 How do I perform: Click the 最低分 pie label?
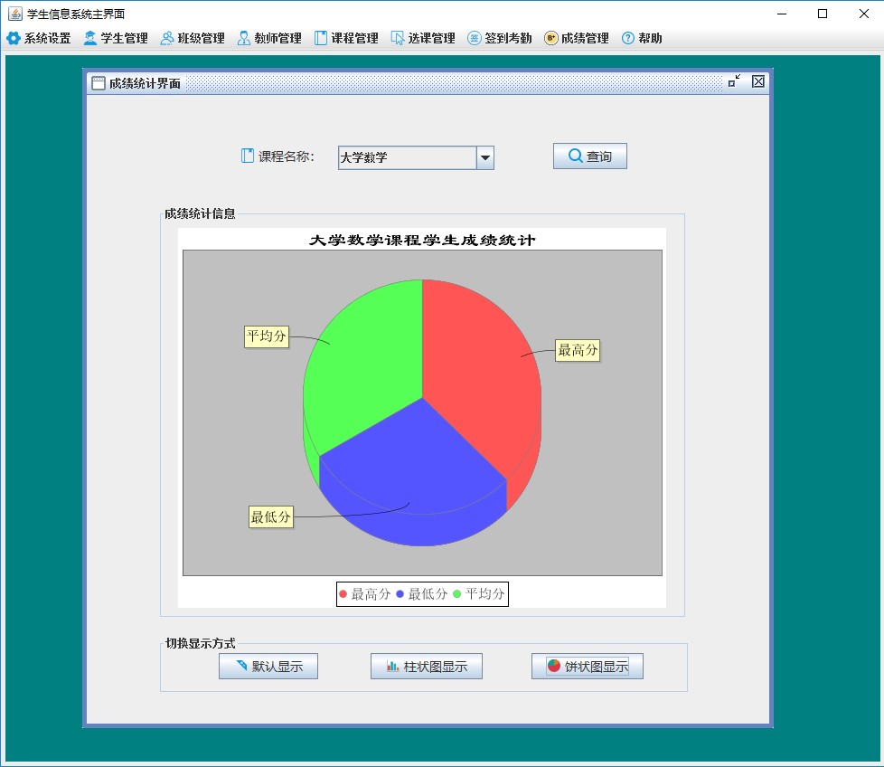(270, 516)
